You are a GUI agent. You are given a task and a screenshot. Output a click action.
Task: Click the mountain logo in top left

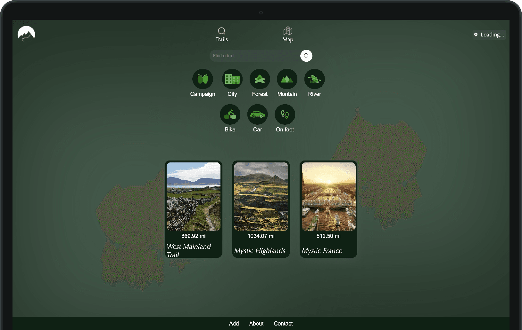coord(26,34)
